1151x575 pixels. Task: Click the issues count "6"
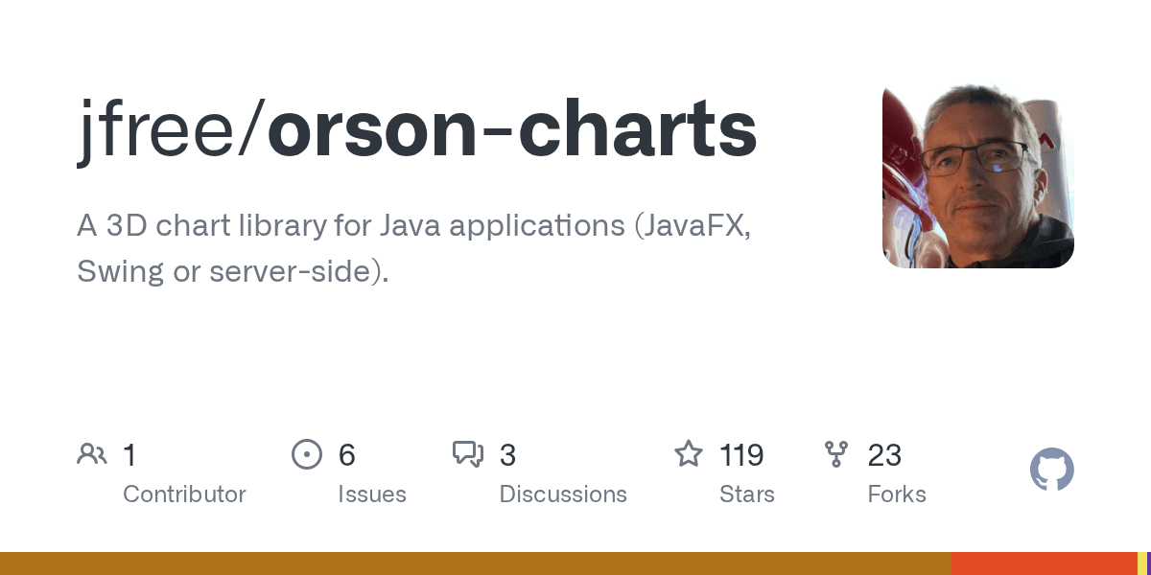click(346, 455)
